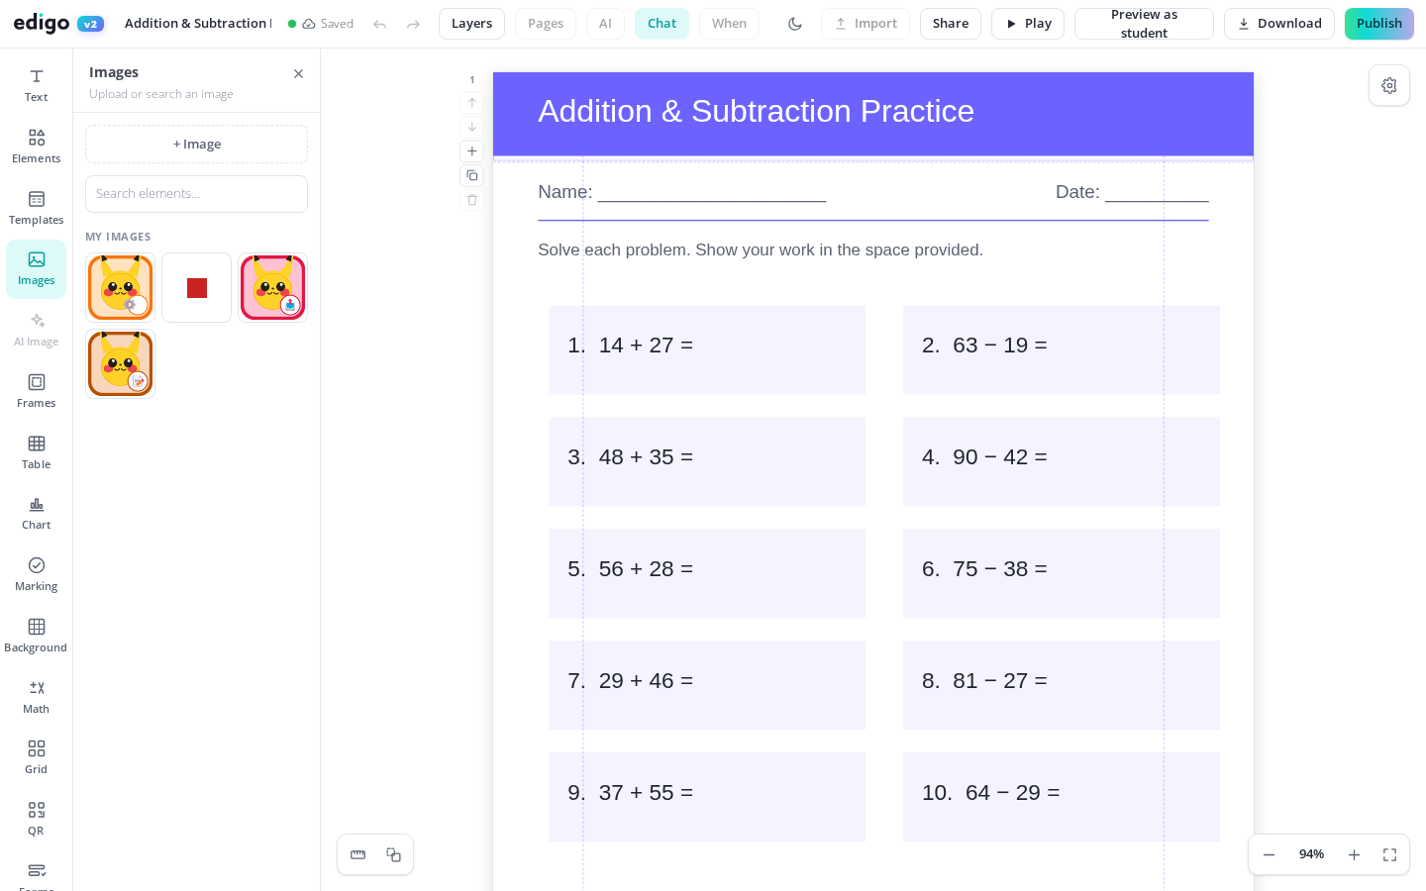
Task: Click the Publish button
Action: tap(1379, 24)
